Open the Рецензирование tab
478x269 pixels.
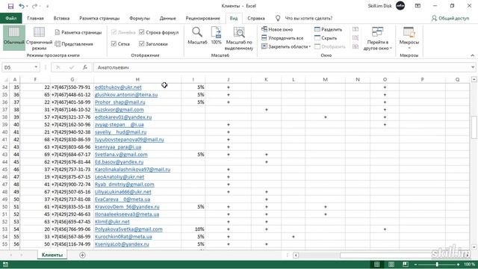click(202, 18)
